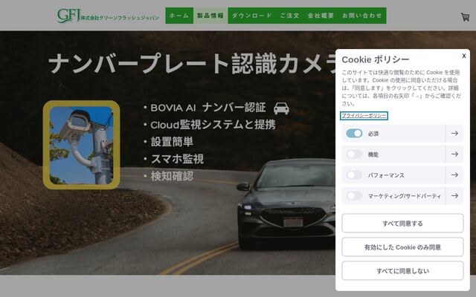
Task: Expand details arrow for パフォーマンス
Action: coord(454,175)
